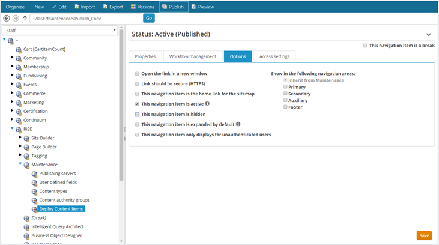Click the document path input field
This screenshot has height=245, width=439.
[86, 19]
